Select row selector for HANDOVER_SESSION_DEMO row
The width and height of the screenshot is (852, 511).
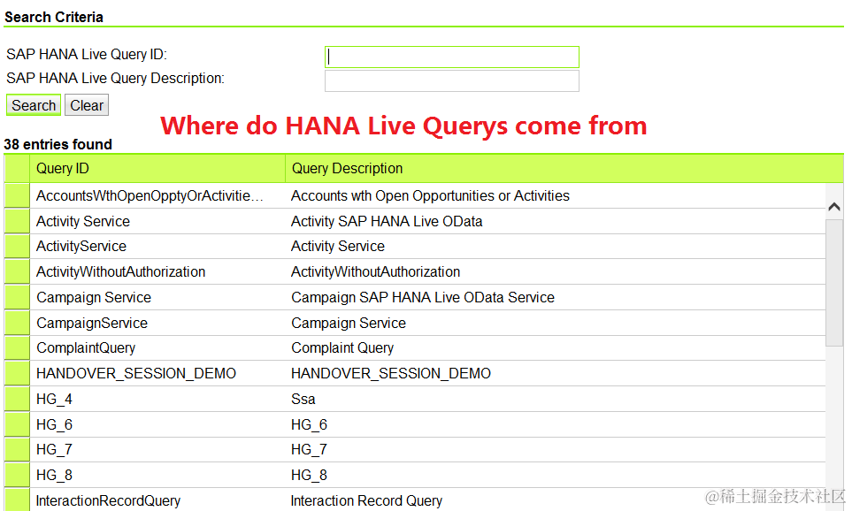[x=17, y=373]
